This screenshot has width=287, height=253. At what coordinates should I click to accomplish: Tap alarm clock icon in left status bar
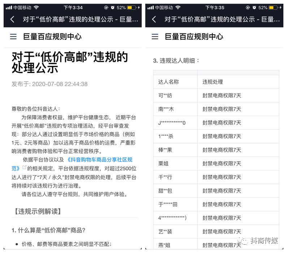click(112, 8)
